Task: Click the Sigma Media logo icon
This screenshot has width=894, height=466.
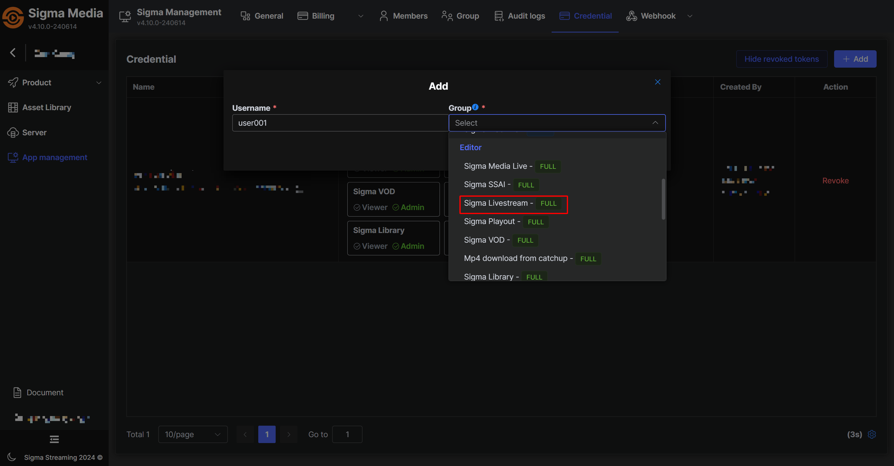Action: click(x=13, y=17)
